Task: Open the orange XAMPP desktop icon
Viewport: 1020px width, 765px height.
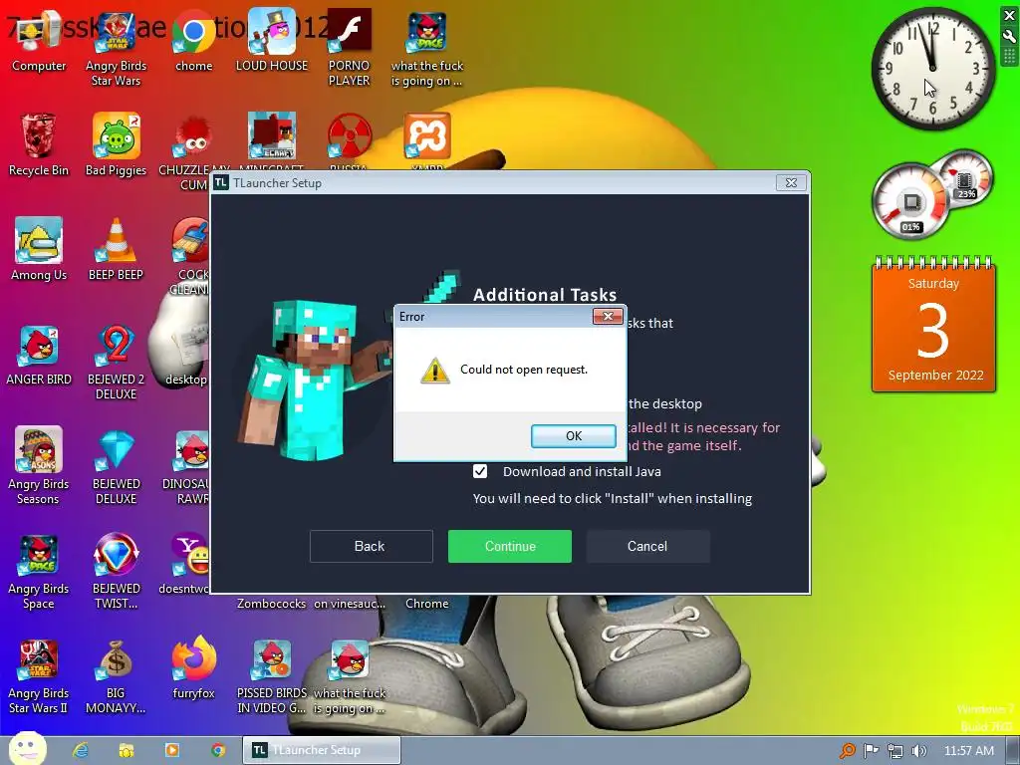Action: click(x=426, y=137)
